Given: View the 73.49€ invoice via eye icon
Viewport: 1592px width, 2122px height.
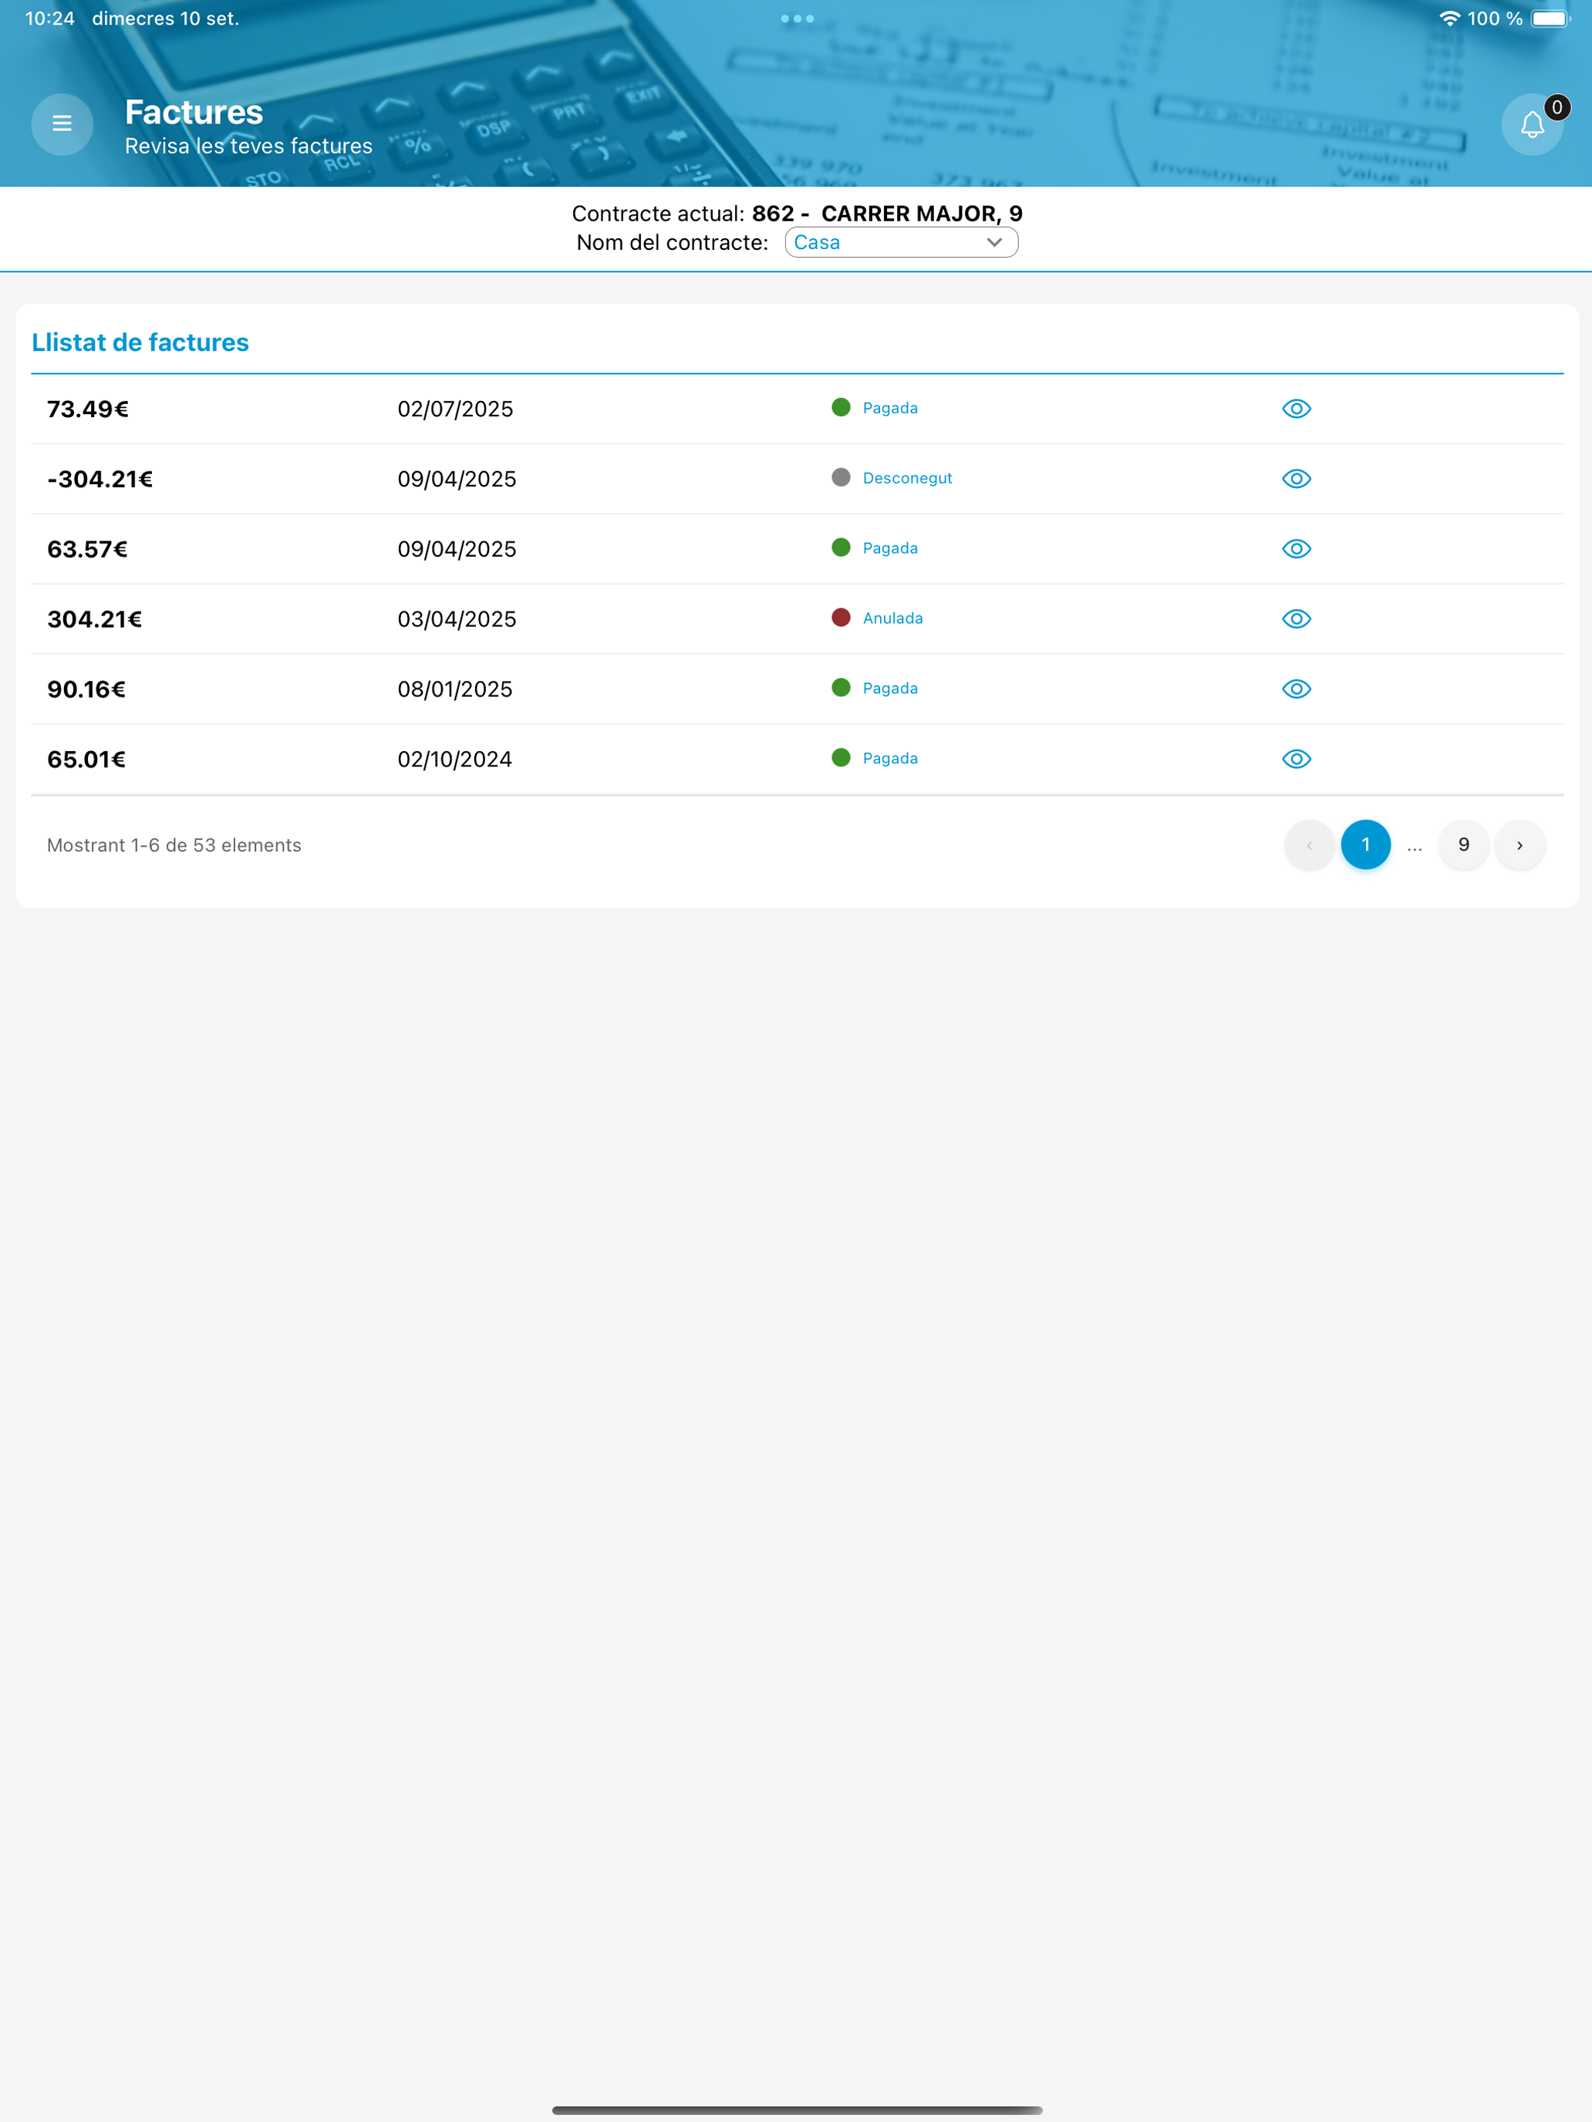Looking at the screenshot, I should point(1297,409).
